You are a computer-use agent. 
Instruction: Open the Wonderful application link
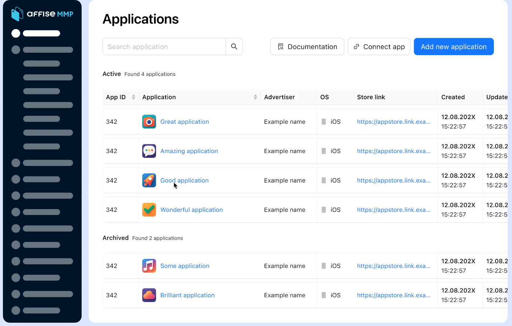click(191, 210)
